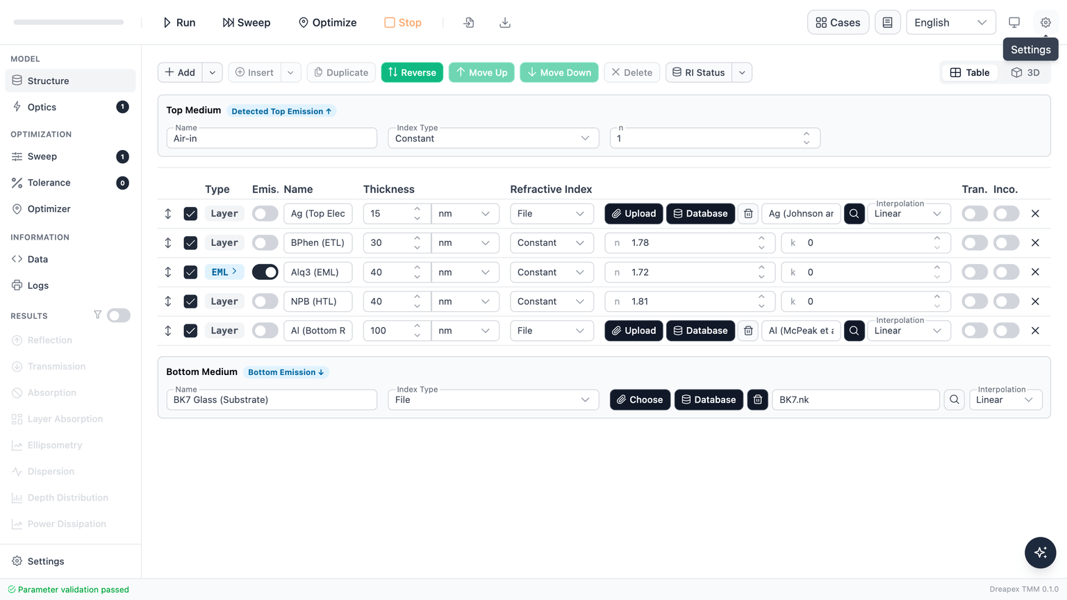Delete the Al layer's index file via trash icon
Image resolution: width=1067 pixels, height=600 pixels.
coord(748,331)
